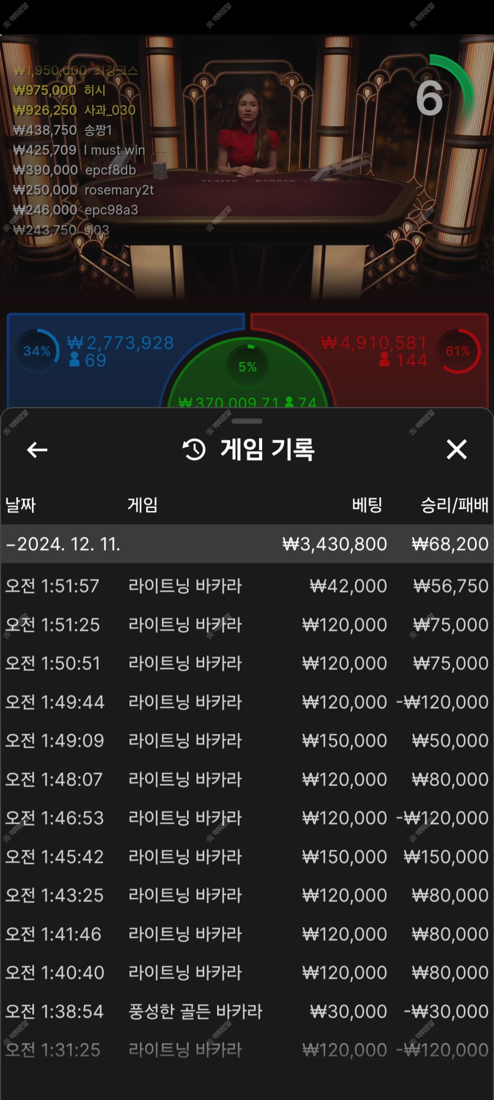Screen dimensions: 494x1100
Task: Tap the 승리/패배 column header
Action: pos(454,505)
